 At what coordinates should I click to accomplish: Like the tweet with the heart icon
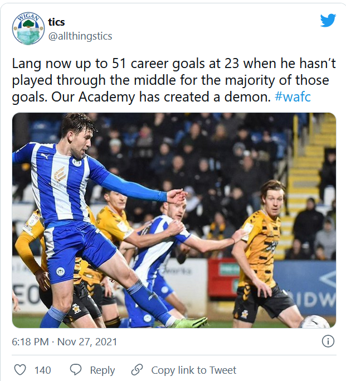coord(20,370)
